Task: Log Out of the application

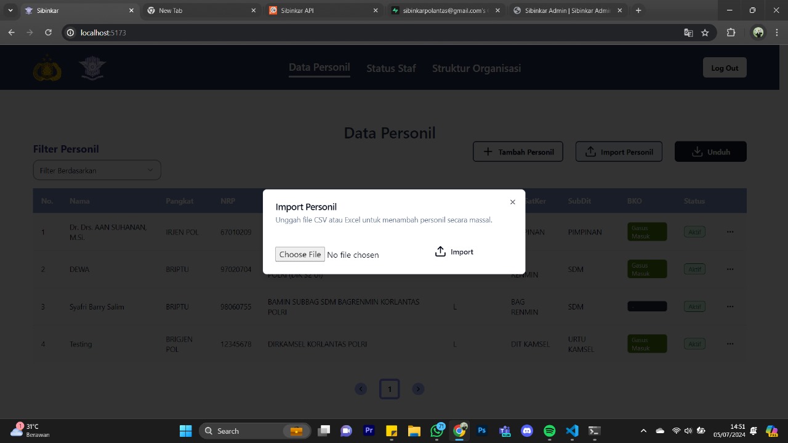Action: point(724,68)
